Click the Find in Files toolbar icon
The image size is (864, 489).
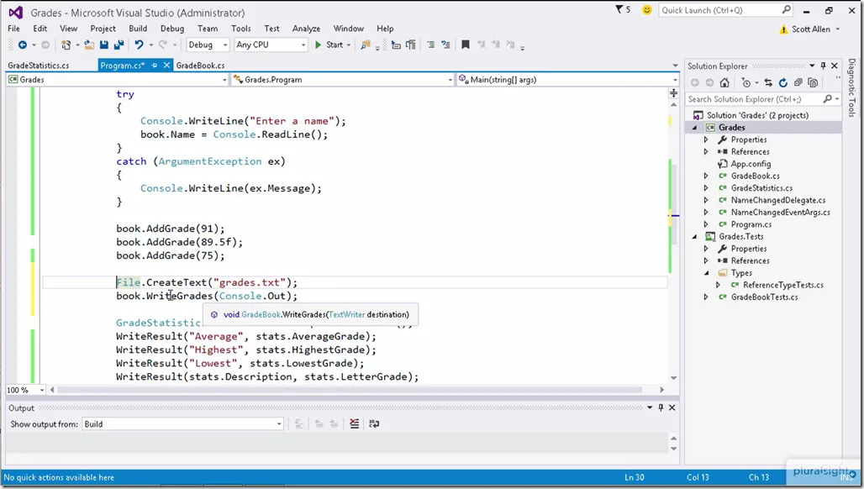pyautogui.click(x=365, y=45)
